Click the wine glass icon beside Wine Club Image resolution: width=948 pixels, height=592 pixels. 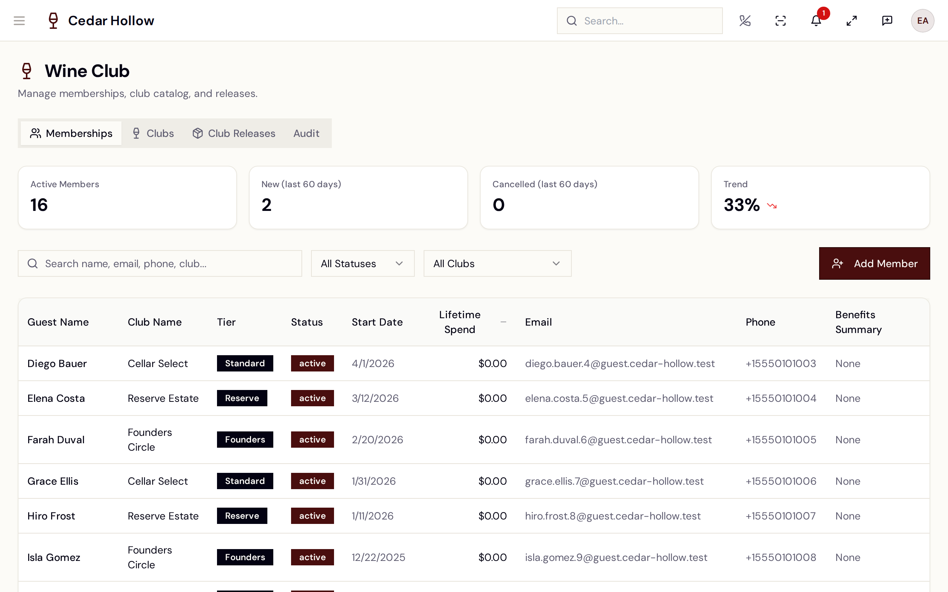tap(27, 71)
